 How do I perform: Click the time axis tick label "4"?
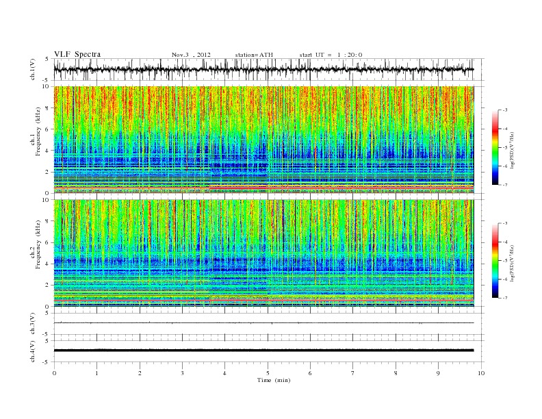click(224, 373)
